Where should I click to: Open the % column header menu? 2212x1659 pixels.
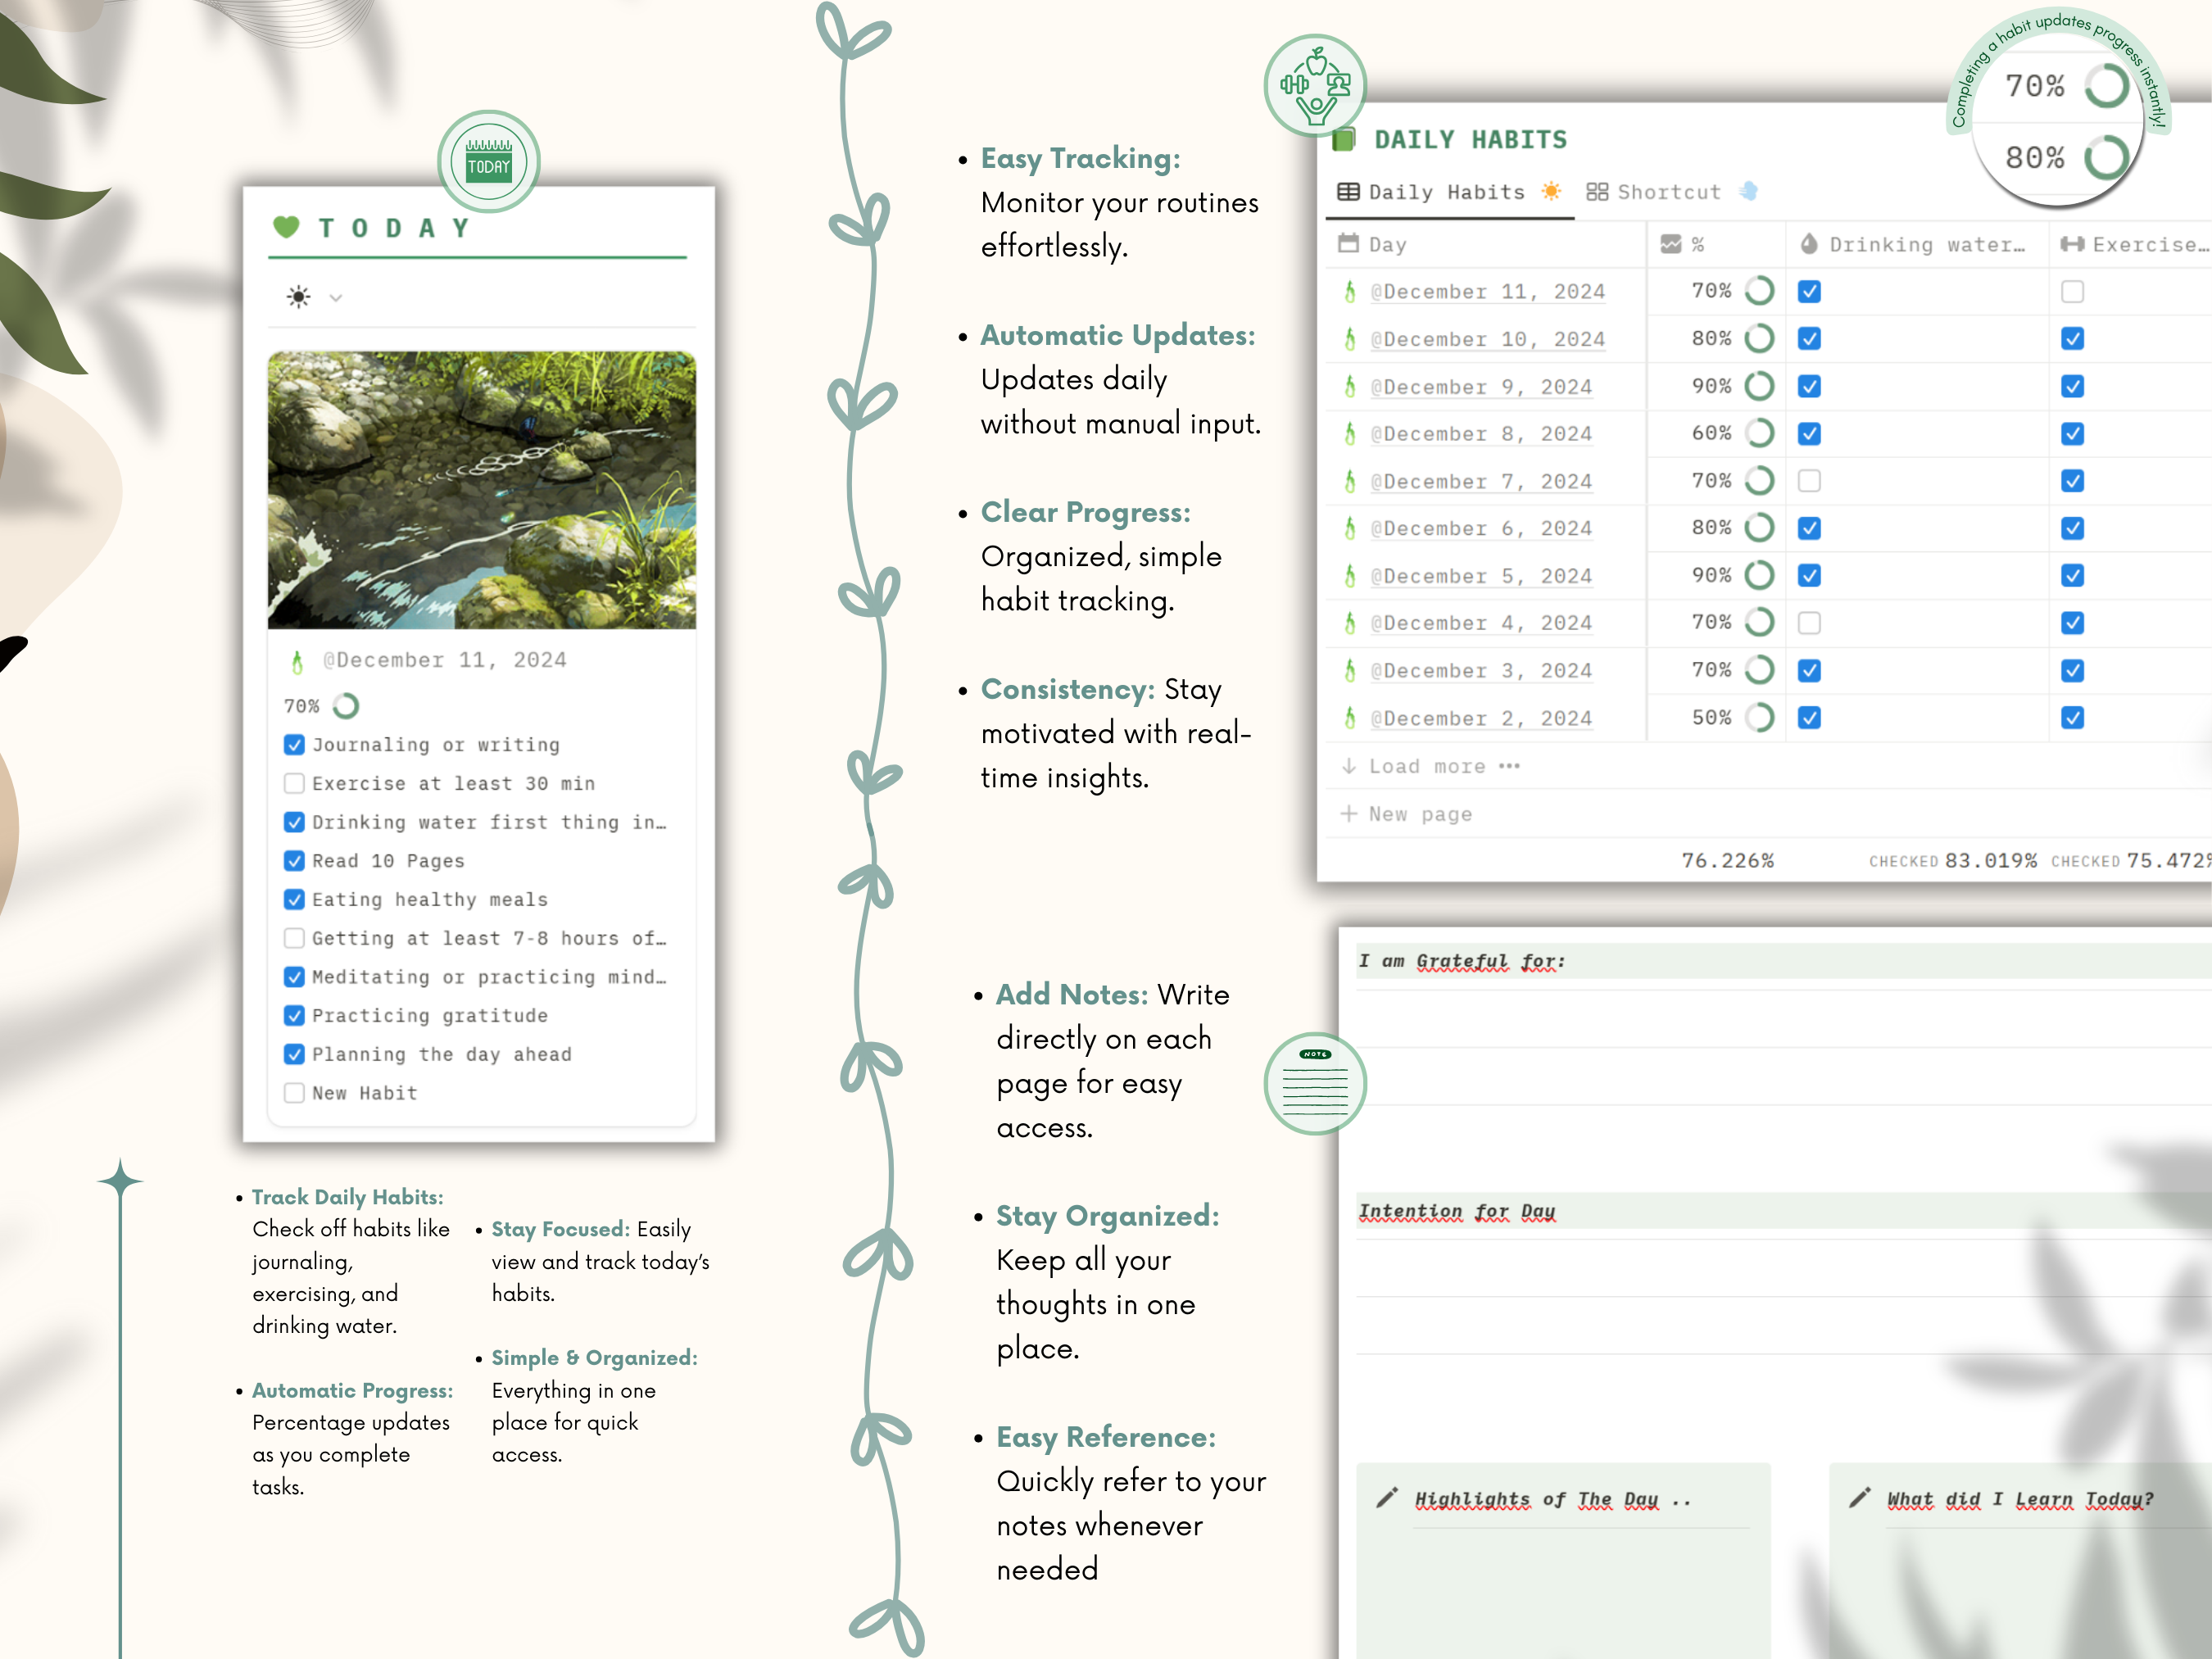click(x=1716, y=244)
